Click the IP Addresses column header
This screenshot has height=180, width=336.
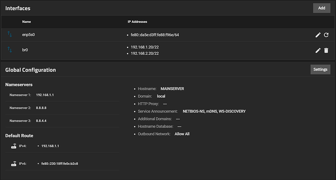137,22
